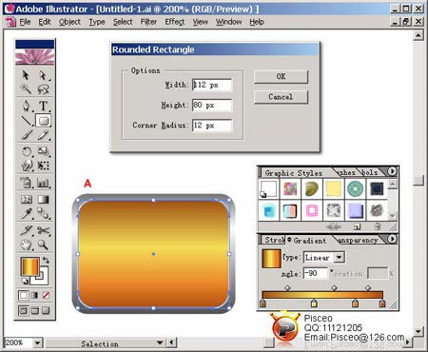Switch to Standard Screen Mode
Image resolution: width=428 pixels, height=352 pixels.
[x=24, y=310]
